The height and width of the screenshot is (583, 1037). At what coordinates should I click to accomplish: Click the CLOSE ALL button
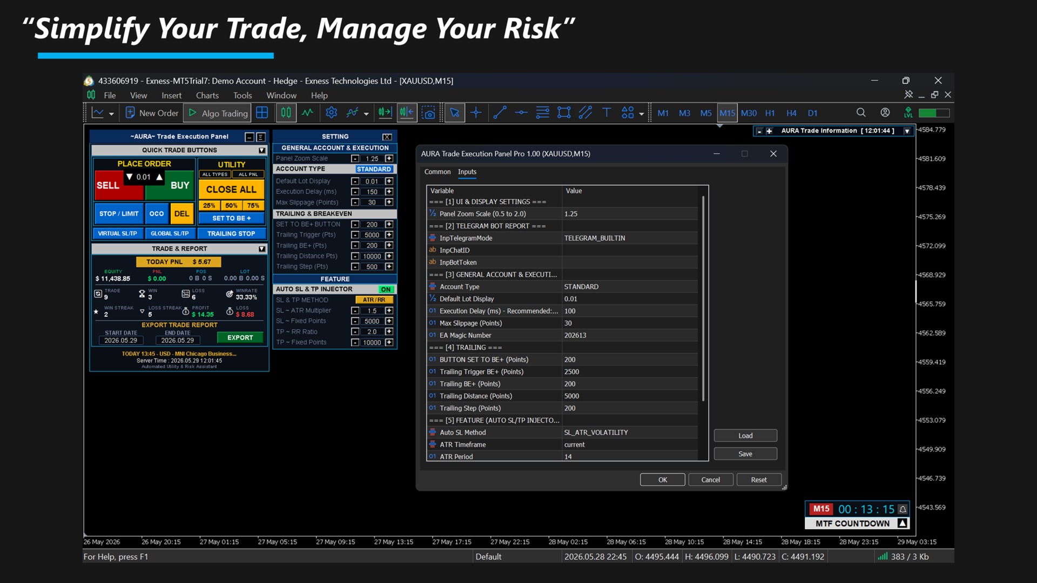coord(231,189)
